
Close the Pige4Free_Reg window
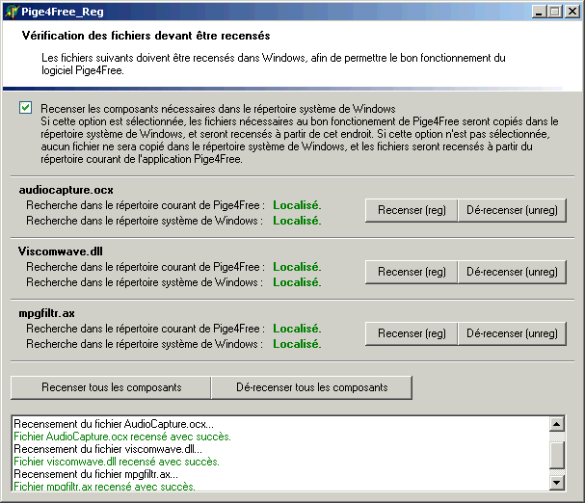(x=572, y=12)
